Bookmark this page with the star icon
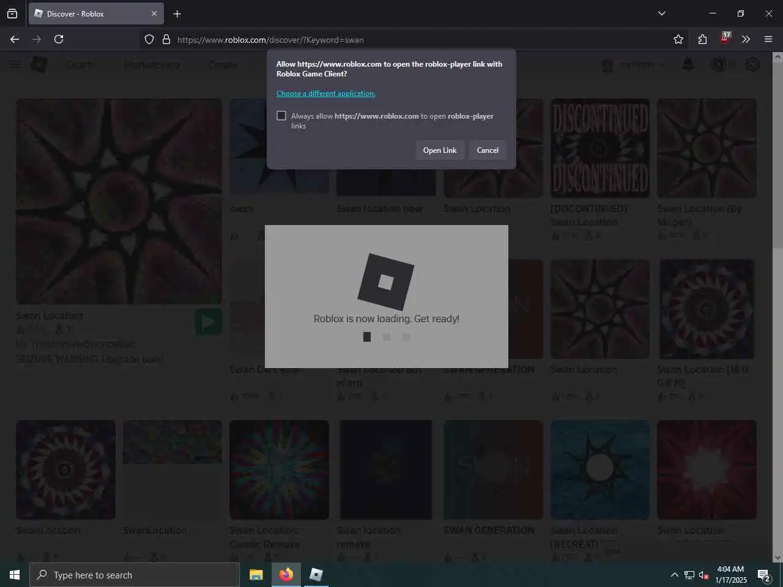 pyautogui.click(x=678, y=39)
